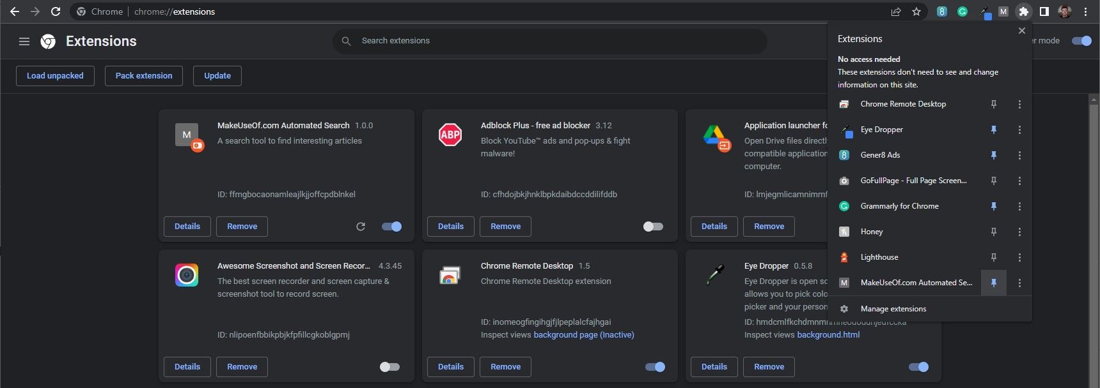
Task: Open the Eye Dropper toolbar extension icon
Action: [986, 12]
